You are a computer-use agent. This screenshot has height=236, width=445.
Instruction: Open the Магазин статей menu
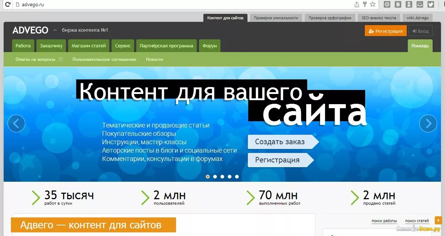pos(89,46)
